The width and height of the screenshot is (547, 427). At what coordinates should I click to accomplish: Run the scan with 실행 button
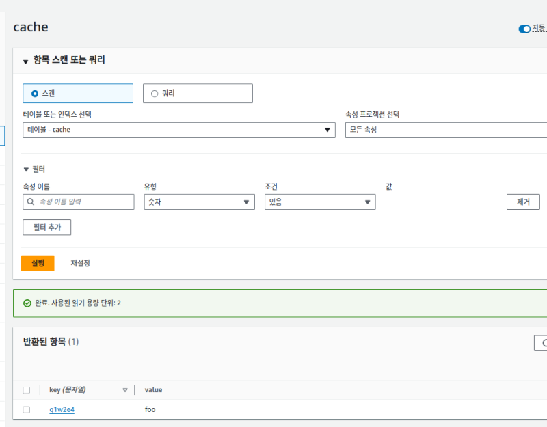38,263
